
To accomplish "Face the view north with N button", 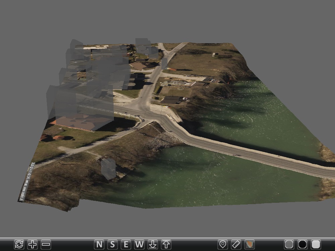I will [x=99, y=244].
